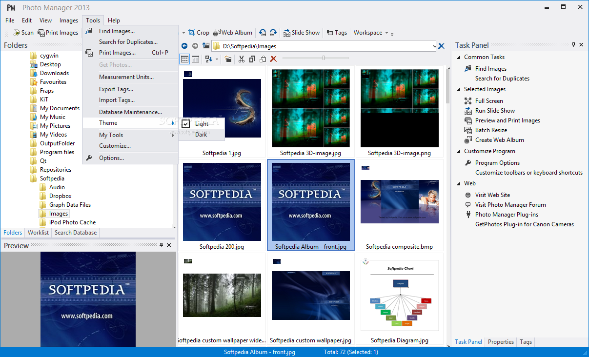Expand the folder path dropdown
Image resolution: width=589 pixels, height=357 pixels.
[434, 46]
